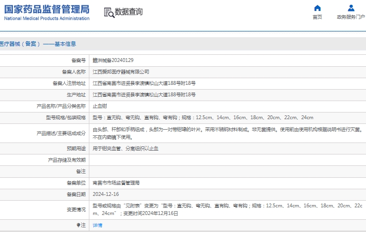Click the 型号规格/包装规格 value text
This screenshot has height=235, width=366.
pos(203,117)
